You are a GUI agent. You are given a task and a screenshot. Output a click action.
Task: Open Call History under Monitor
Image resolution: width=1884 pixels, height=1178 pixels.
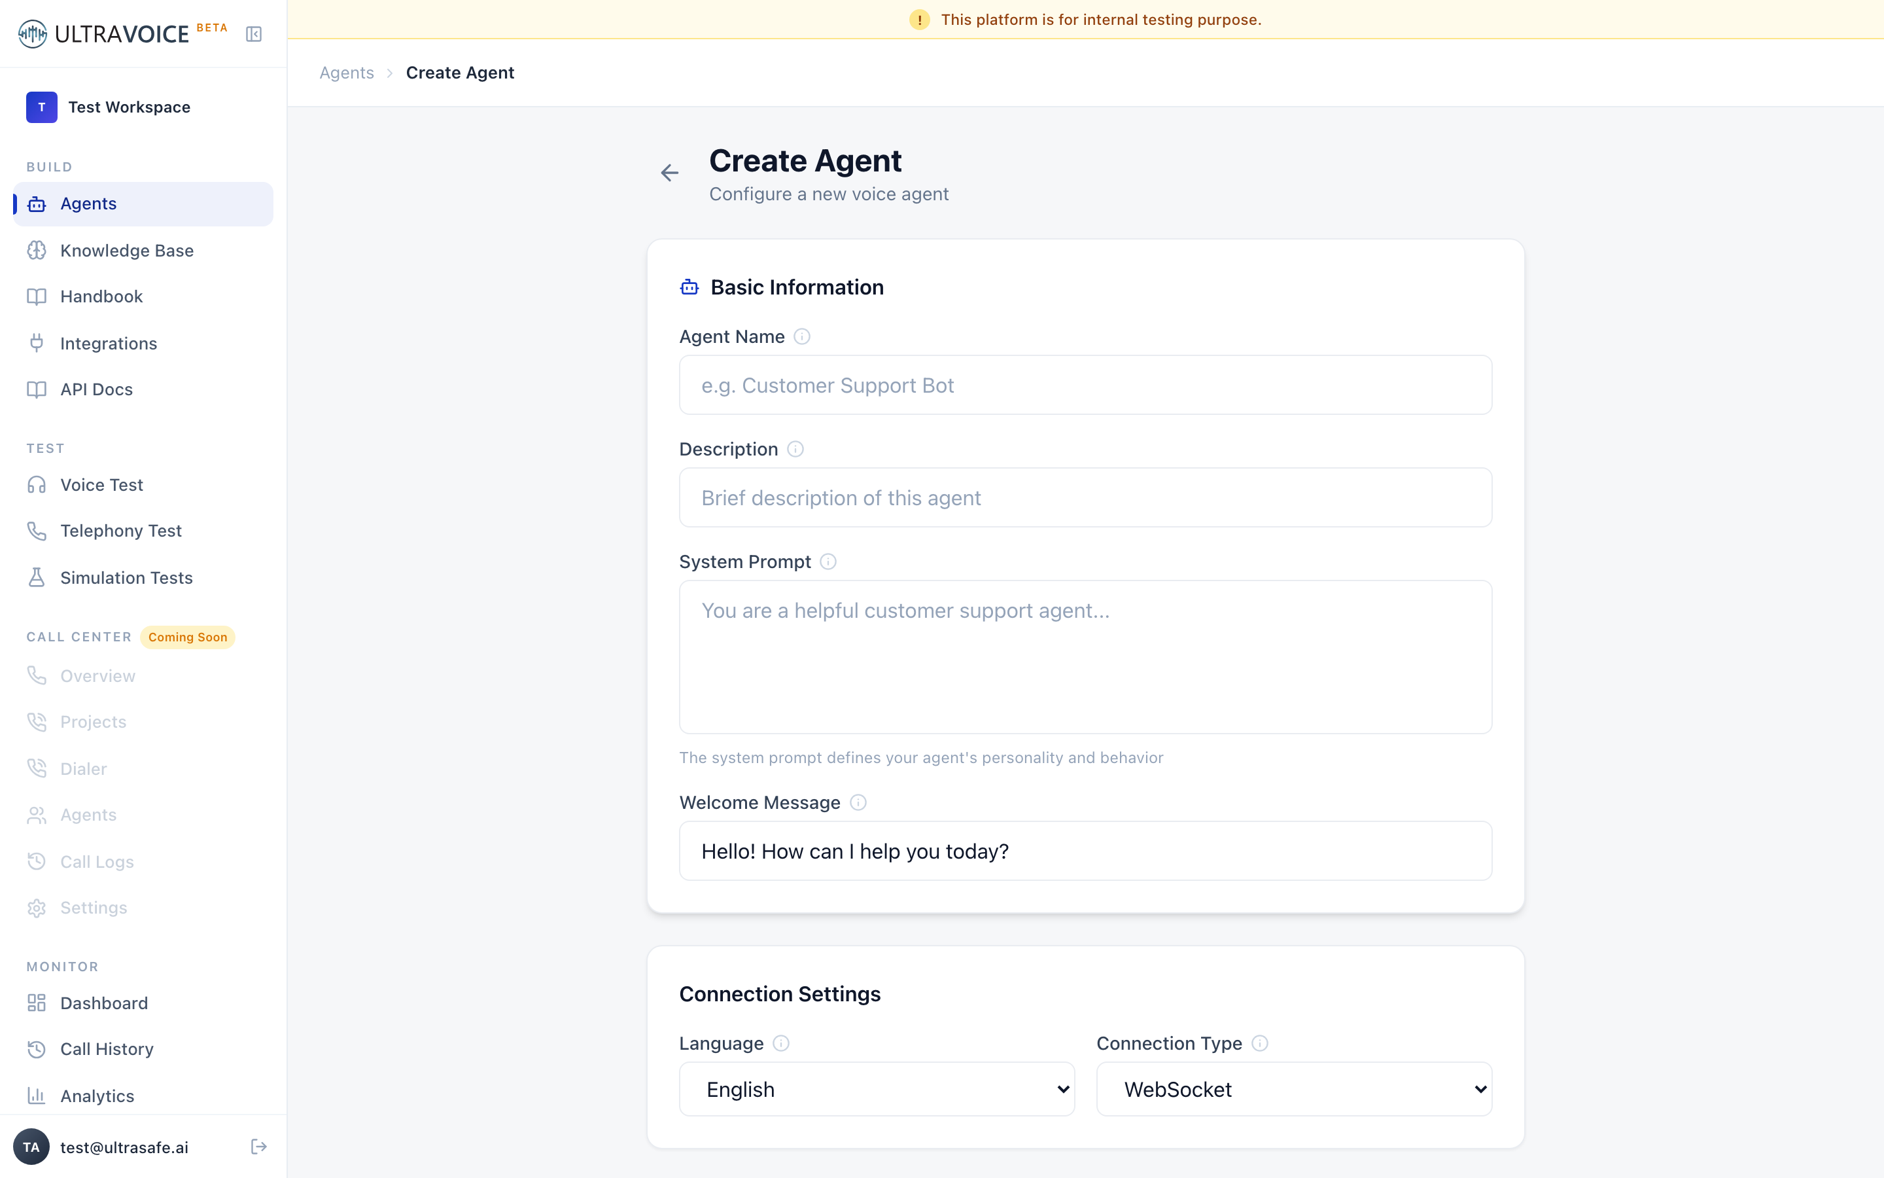143,1050
